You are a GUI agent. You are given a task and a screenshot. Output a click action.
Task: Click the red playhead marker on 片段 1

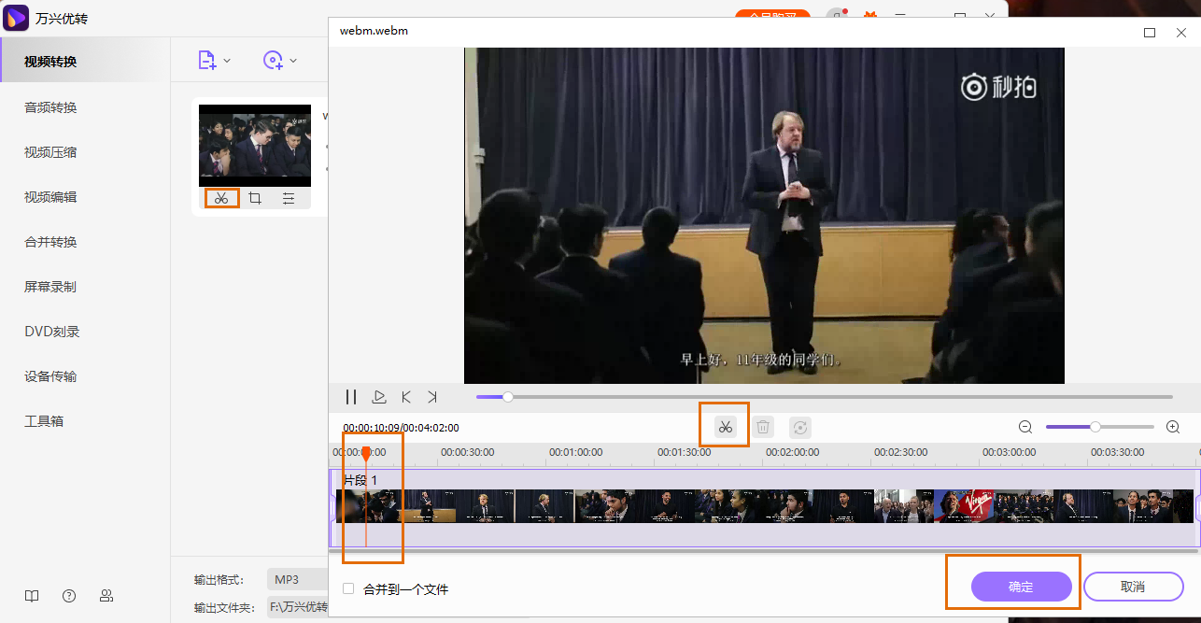pyautogui.click(x=366, y=453)
